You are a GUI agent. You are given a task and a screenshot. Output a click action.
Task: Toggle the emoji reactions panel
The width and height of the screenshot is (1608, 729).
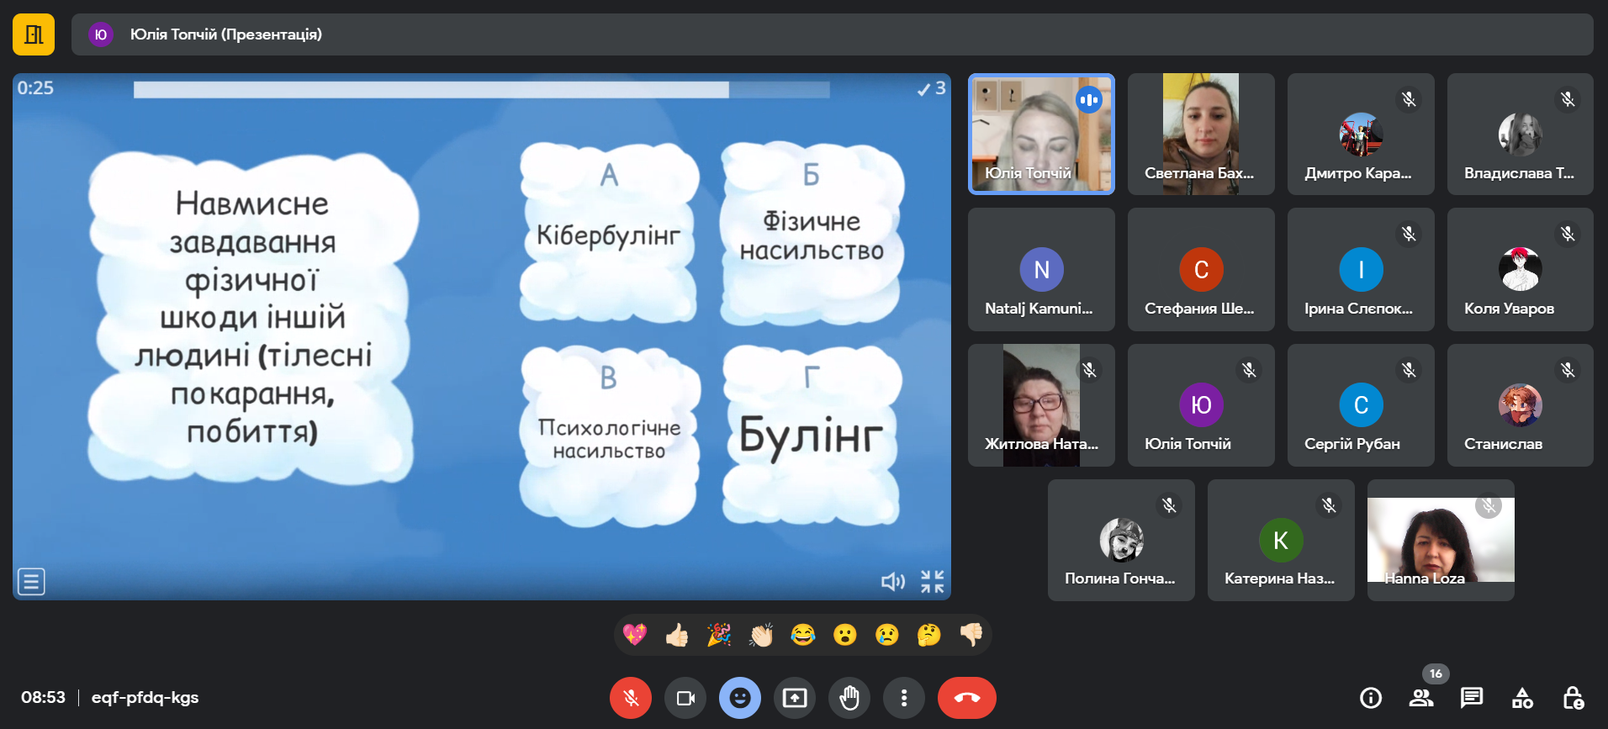(x=740, y=698)
